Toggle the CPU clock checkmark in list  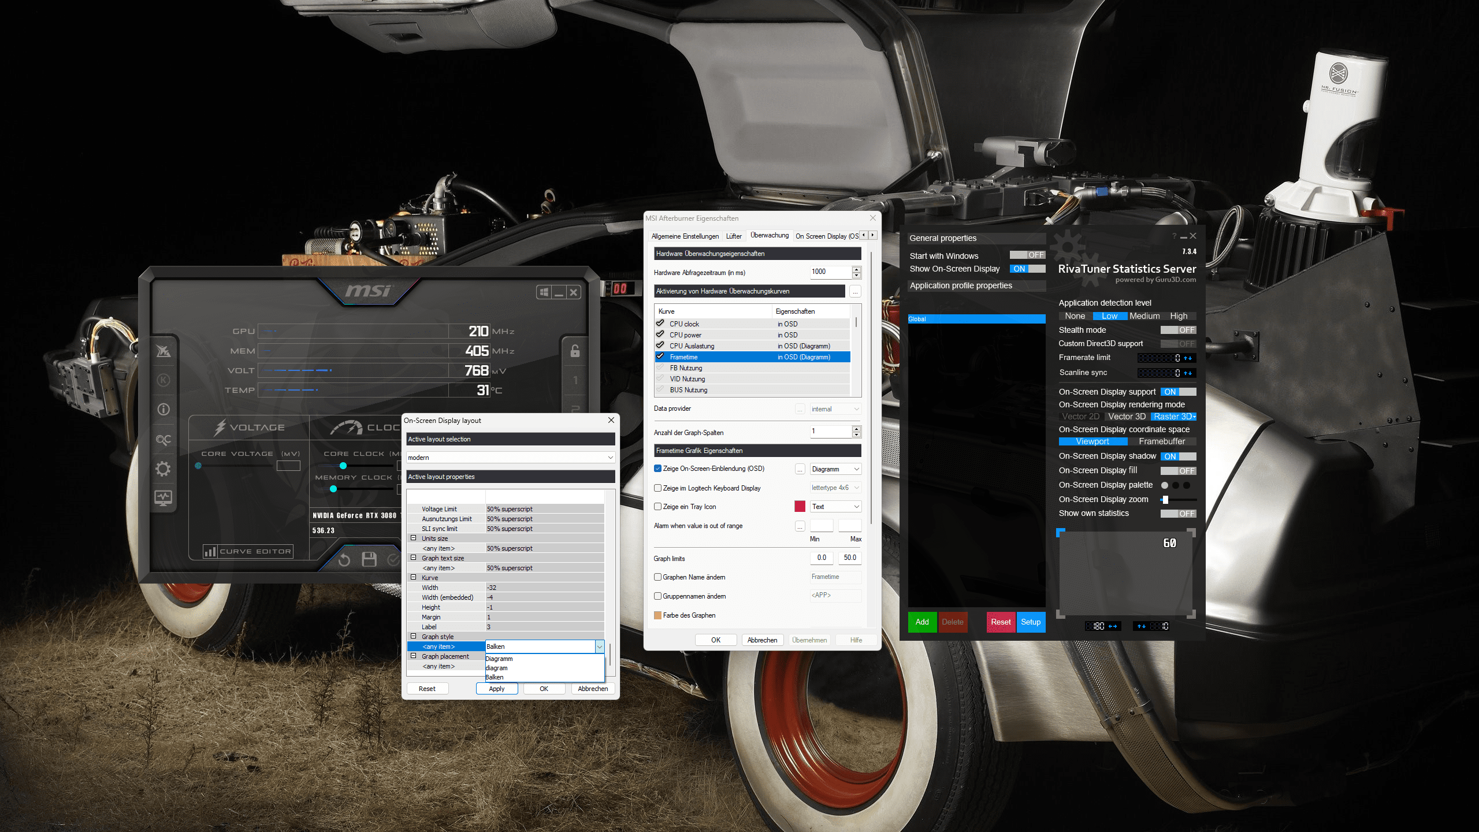pos(660,324)
